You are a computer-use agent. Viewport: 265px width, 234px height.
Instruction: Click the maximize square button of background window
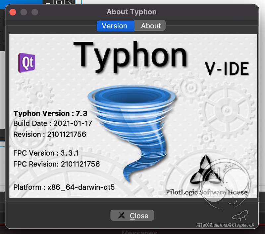pos(59,3)
